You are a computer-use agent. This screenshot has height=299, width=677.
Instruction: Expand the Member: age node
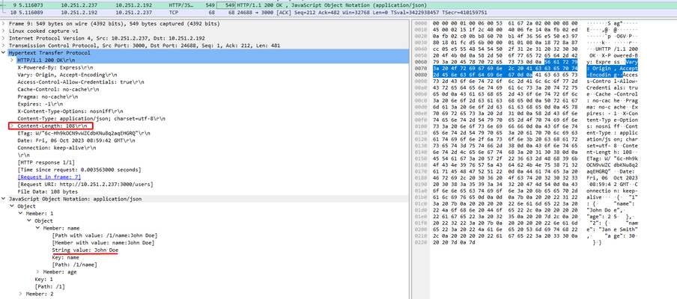(38, 272)
